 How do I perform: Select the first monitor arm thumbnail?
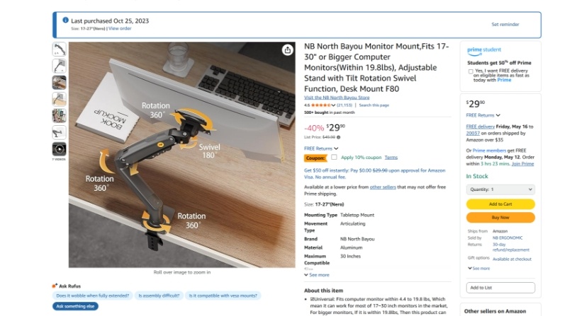(59, 49)
